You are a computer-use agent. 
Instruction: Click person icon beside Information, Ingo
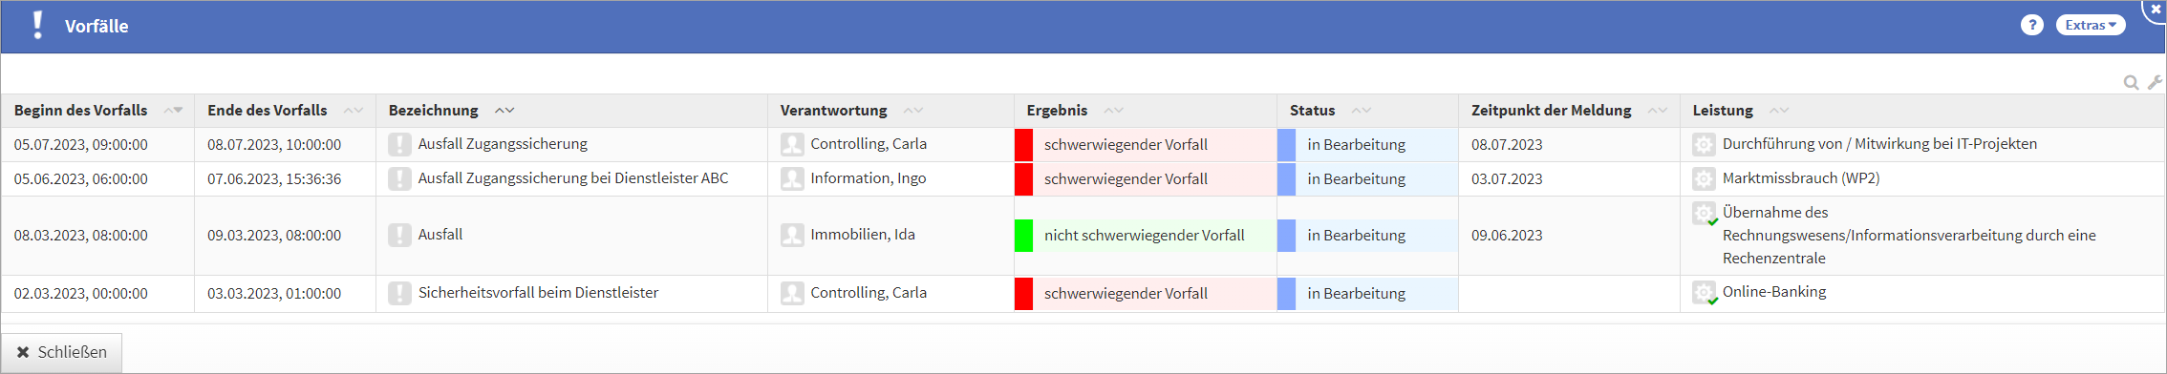pyautogui.click(x=792, y=179)
